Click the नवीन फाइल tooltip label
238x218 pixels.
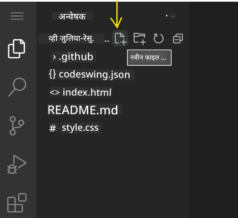click(148, 57)
